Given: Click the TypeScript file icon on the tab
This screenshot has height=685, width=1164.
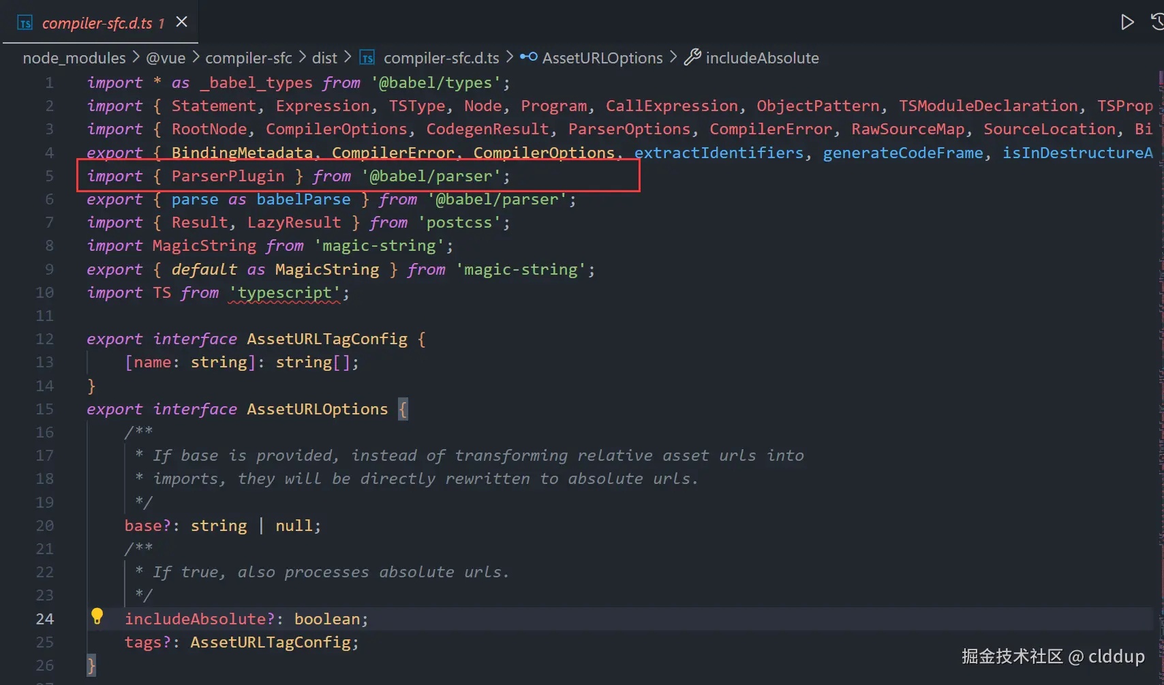Looking at the screenshot, I should pos(25,23).
